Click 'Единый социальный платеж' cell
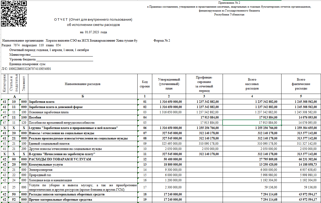Image resolution: width=321 pixels, height=203 pixels. (83, 144)
